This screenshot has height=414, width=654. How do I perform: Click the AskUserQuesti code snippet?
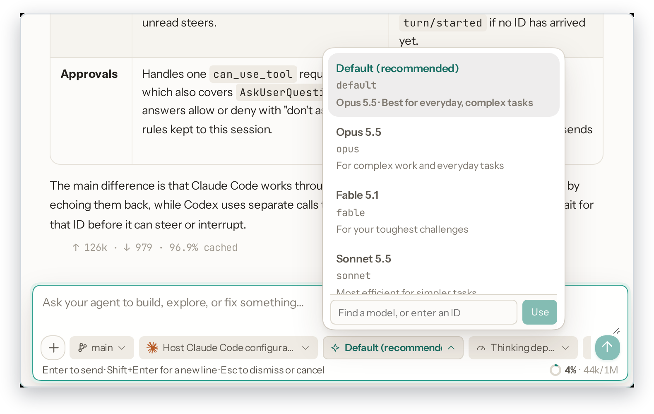tap(280, 92)
